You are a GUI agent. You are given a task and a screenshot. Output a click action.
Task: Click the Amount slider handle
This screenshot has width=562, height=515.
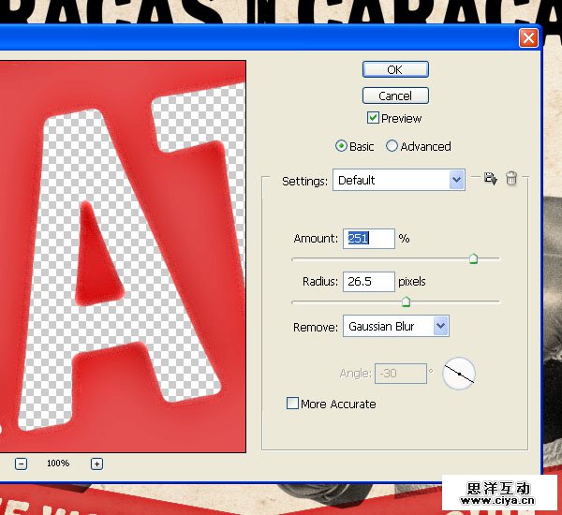coord(473,258)
